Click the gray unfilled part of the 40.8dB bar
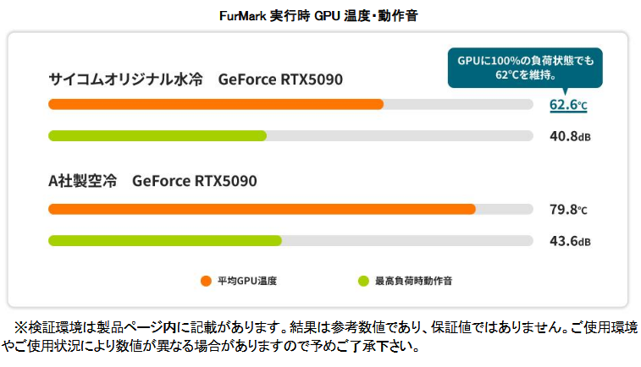The height and width of the screenshot is (367, 641). [x=398, y=135]
